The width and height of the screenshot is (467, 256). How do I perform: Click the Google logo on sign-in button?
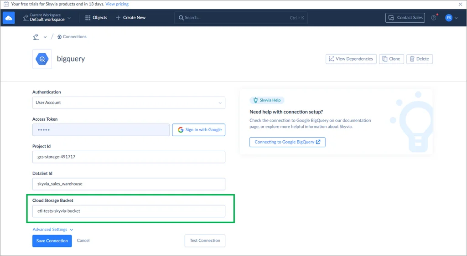coord(181,130)
